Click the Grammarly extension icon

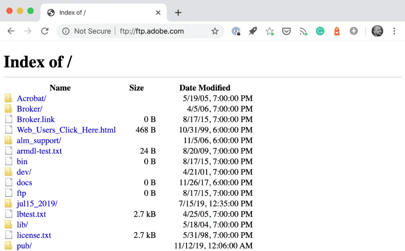[320, 31]
